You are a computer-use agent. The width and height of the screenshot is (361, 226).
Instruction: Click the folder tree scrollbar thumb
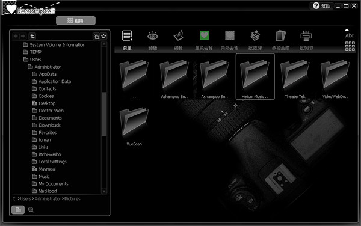[x=104, y=114]
